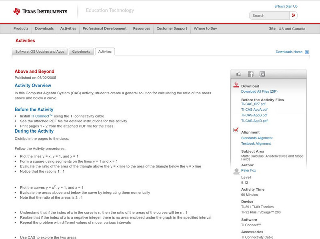Open the Products menu
Screen dimensions: 320x239
coord(21,28)
